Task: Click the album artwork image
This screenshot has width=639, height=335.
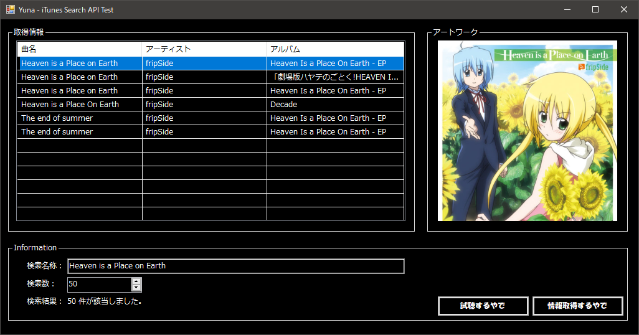Action: point(528,131)
